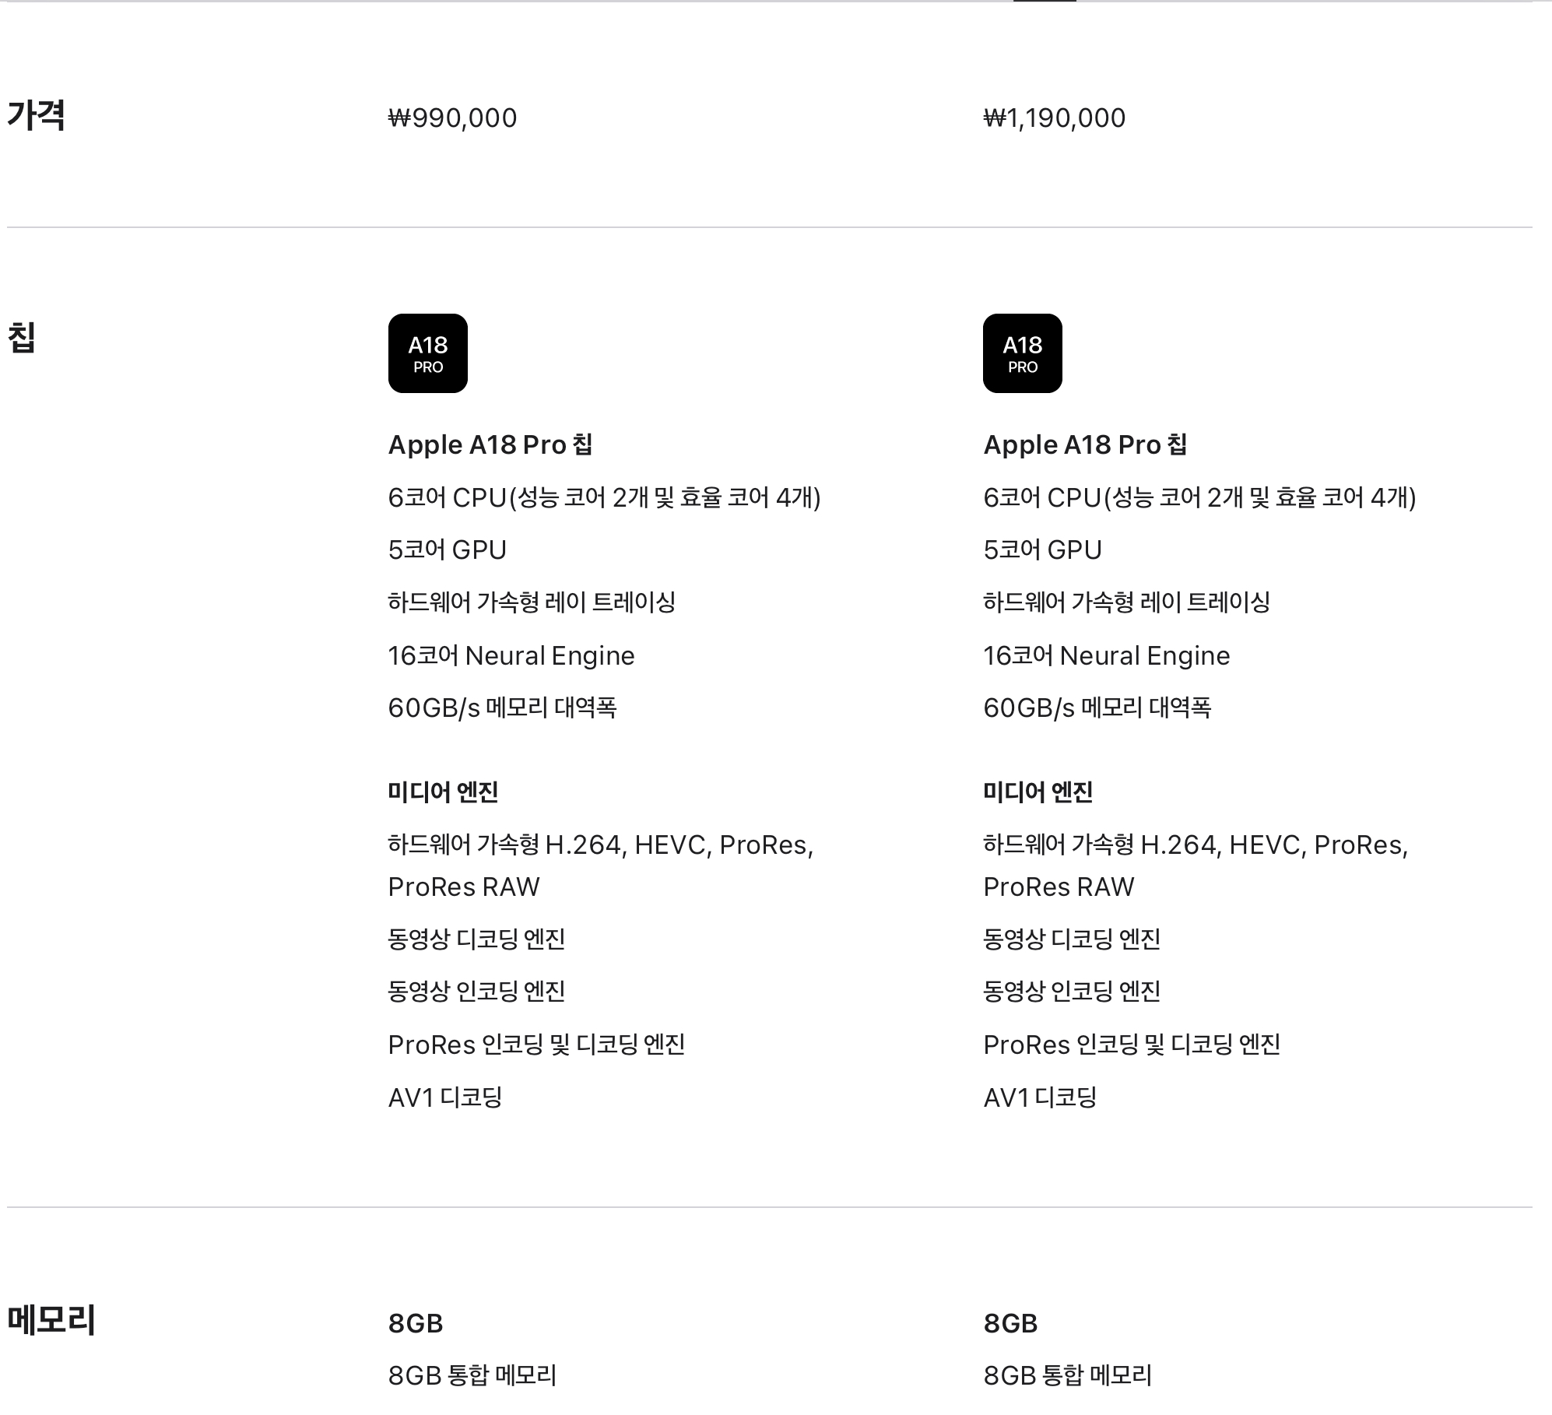Click the first model's 6코어 CPU line
Screen dimensions: 1552x1415
[604, 497]
